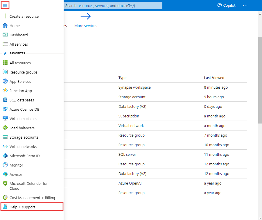Click the SQL databases icon
Viewport: 262px width, 220px height.
(5, 100)
